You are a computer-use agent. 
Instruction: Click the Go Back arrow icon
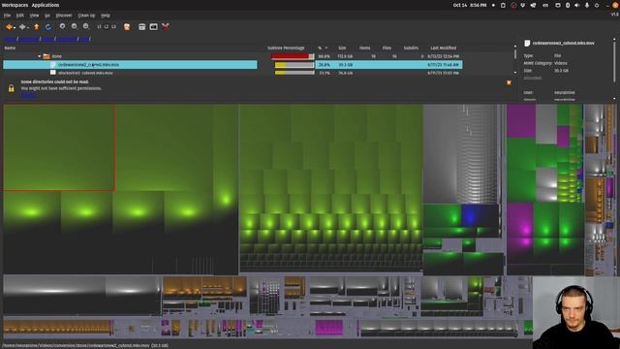click(x=9, y=27)
